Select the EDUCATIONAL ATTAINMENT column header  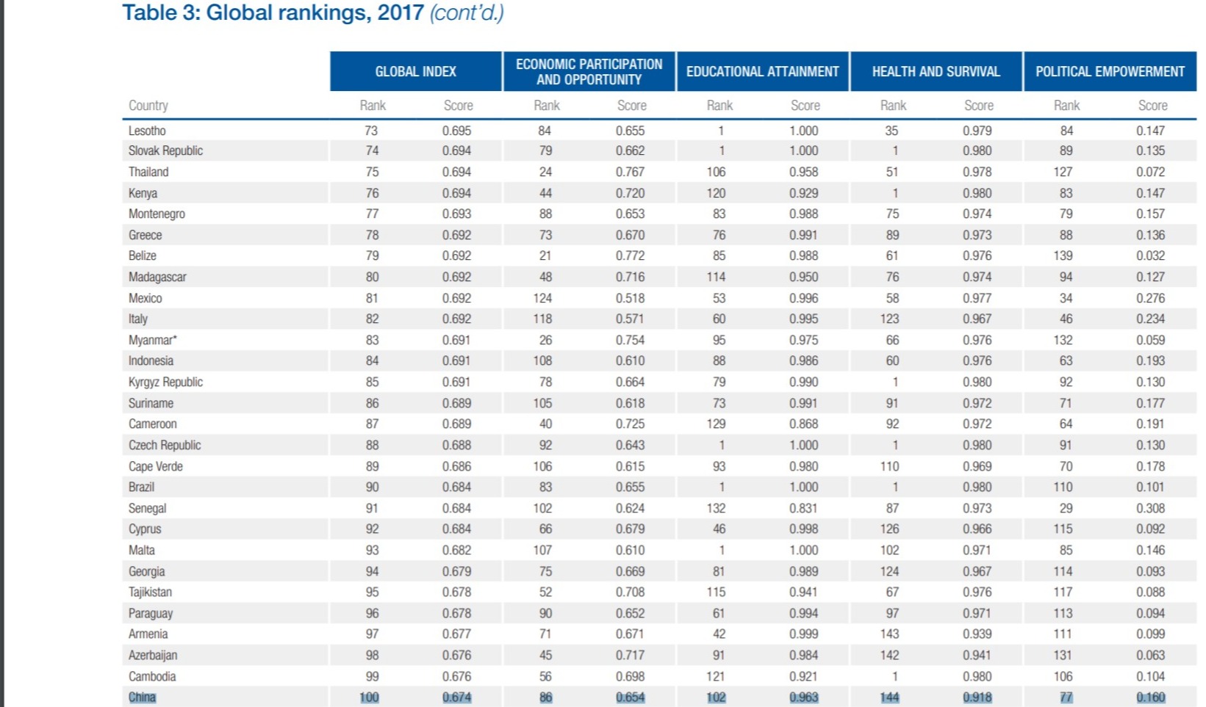pyautogui.click(x=763, y=71)
